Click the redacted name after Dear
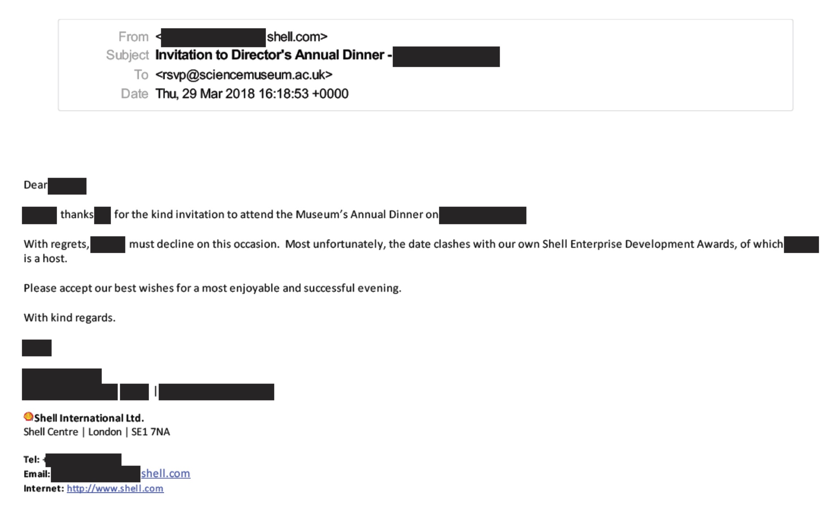838x514 pixels. 67,186
